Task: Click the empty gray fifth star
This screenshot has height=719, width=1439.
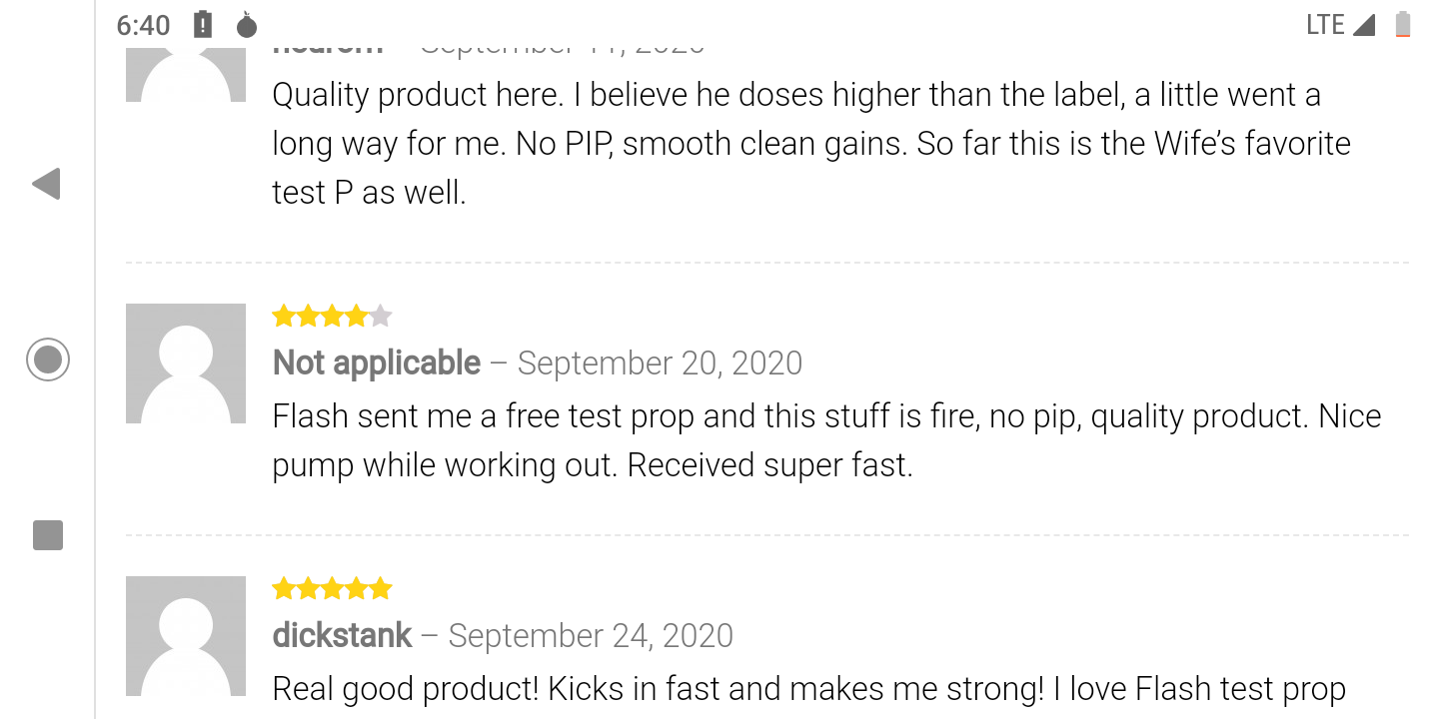Action: pos(381,317)
